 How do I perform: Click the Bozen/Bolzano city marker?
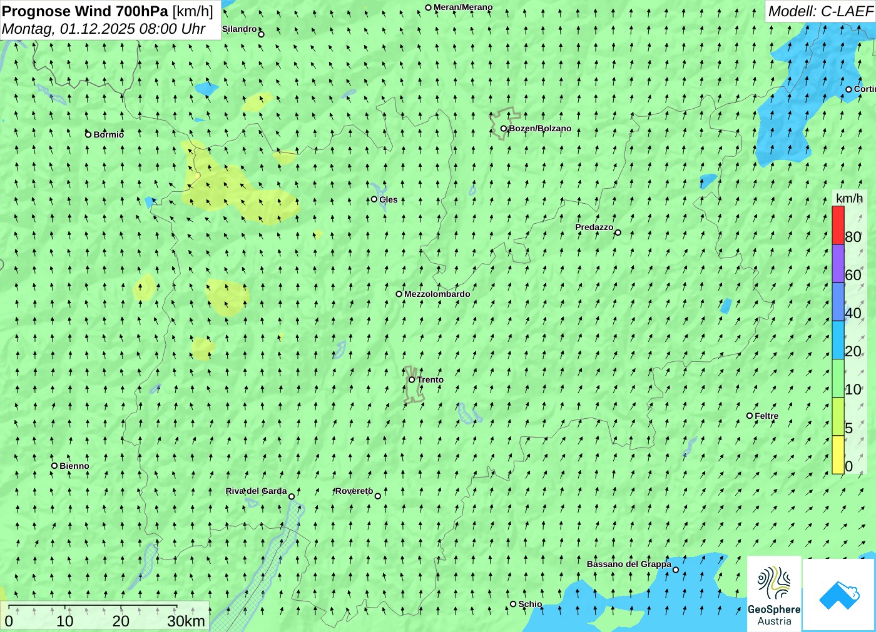[504, 128]
